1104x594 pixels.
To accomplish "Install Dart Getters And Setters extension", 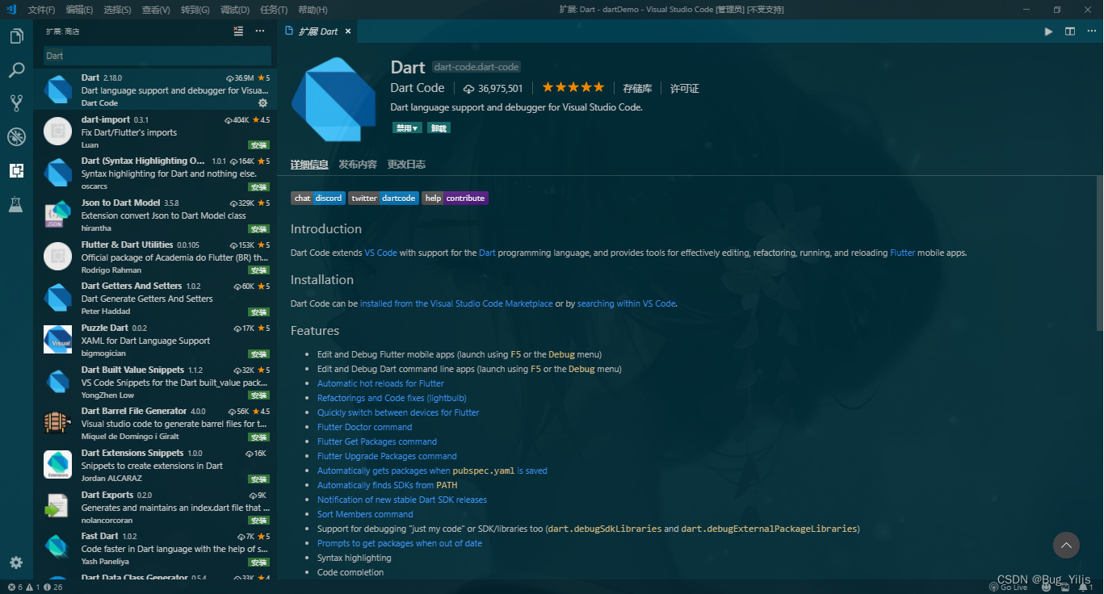I will (258, 312).
